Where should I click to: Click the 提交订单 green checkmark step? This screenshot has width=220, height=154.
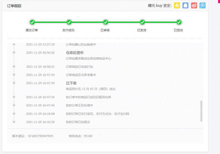(32, 22)
